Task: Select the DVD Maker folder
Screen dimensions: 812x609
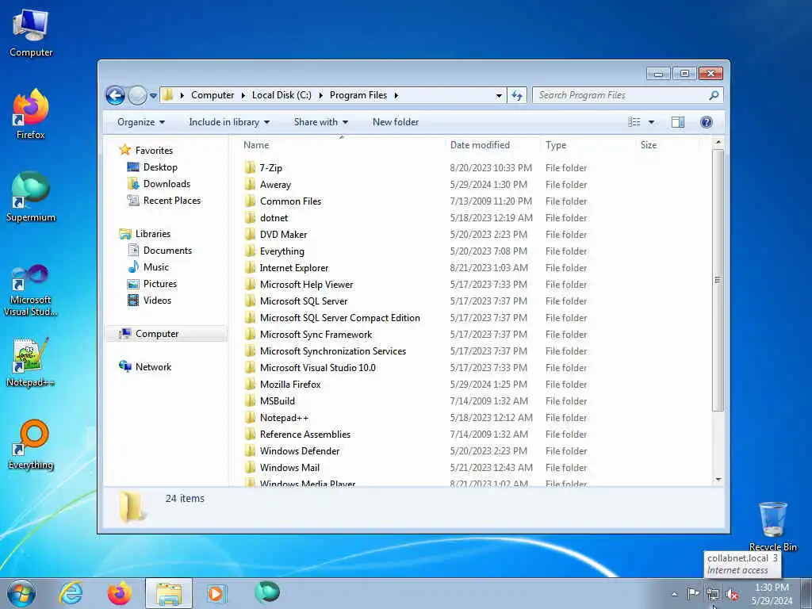Action: coord(283,235)
